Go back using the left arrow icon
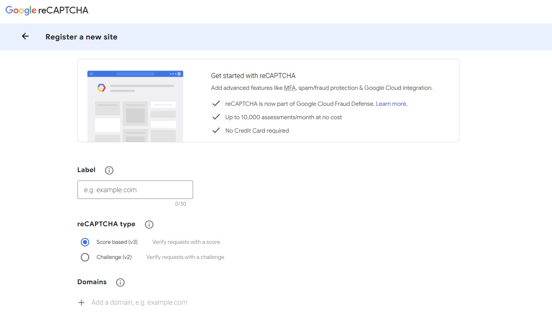 click(x=25, y=37)
